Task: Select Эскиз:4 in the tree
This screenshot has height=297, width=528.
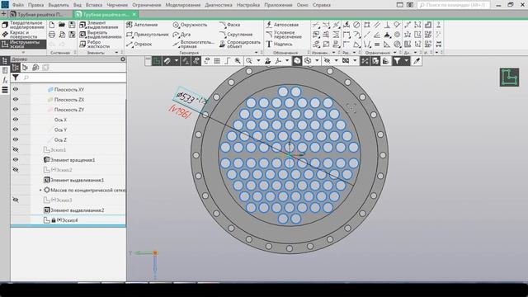Action: pos(68,220)
